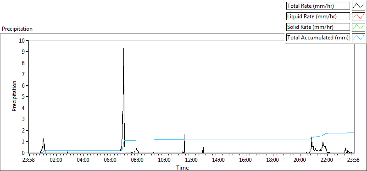Click the y-axis value 1
Screen dimensions: 367x171
tap(23, 142)
